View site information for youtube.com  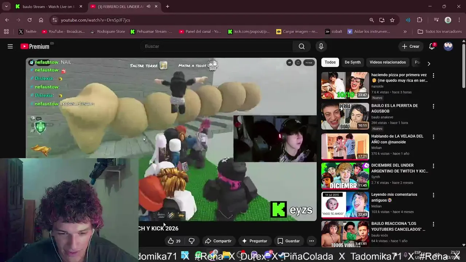tap(54, 20)
